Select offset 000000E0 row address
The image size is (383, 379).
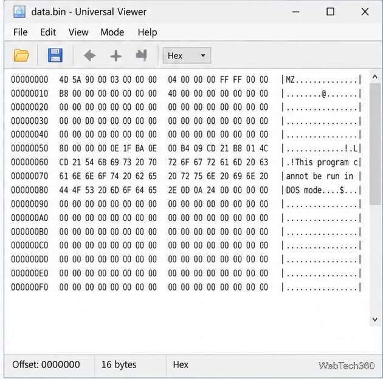[30, 273]
